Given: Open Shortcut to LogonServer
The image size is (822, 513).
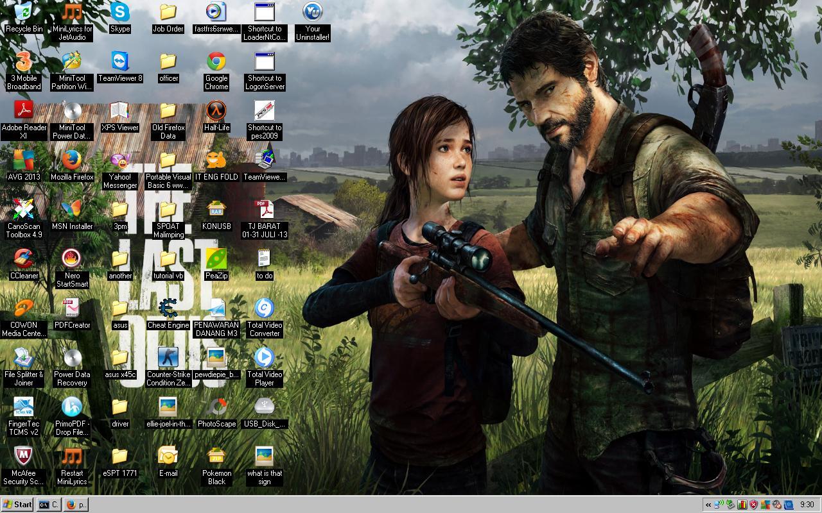Looking at the screenshot, I should [x=265, y=61].
